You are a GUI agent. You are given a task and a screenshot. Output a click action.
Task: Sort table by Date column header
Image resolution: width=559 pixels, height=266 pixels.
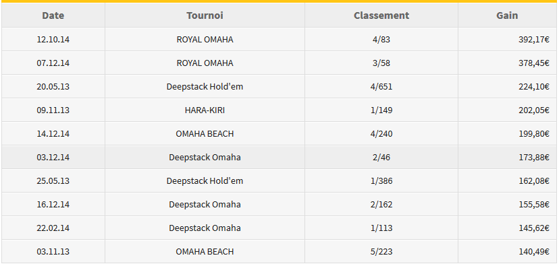(53, 15)
